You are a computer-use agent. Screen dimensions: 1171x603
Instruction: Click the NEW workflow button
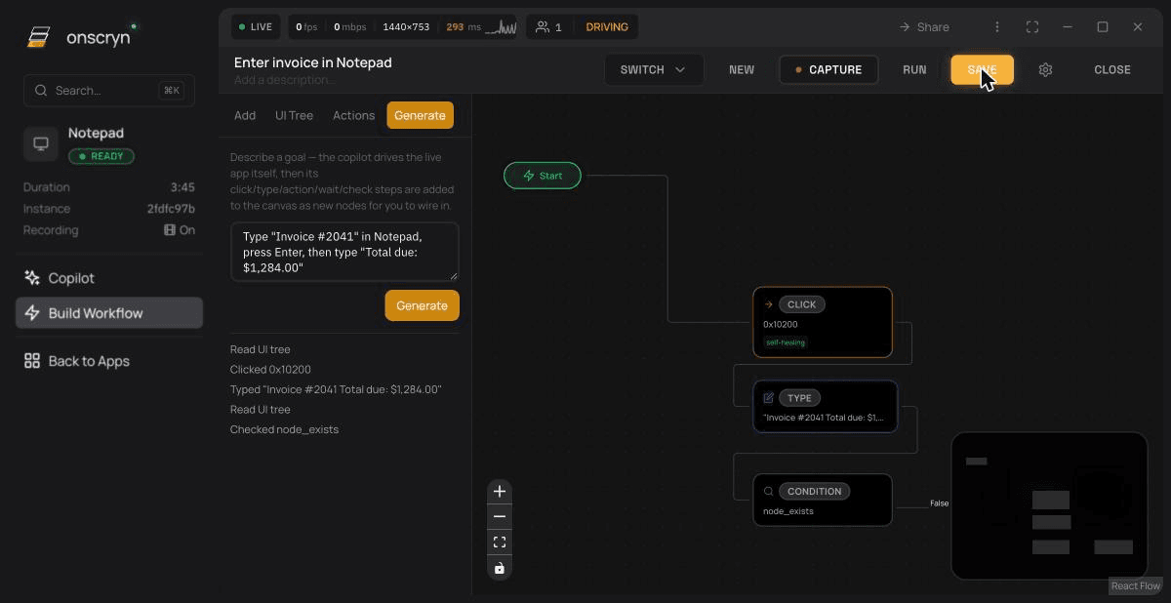(742, 70)
